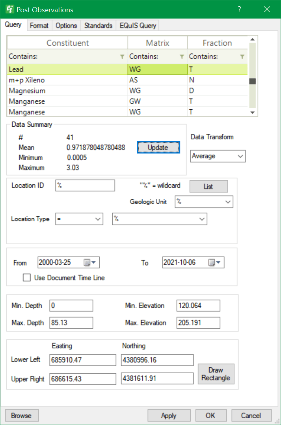Viewport: 281px width, 425px height.
Task: Select the Manganese row with GW matrix
Action: pos(127,101)
